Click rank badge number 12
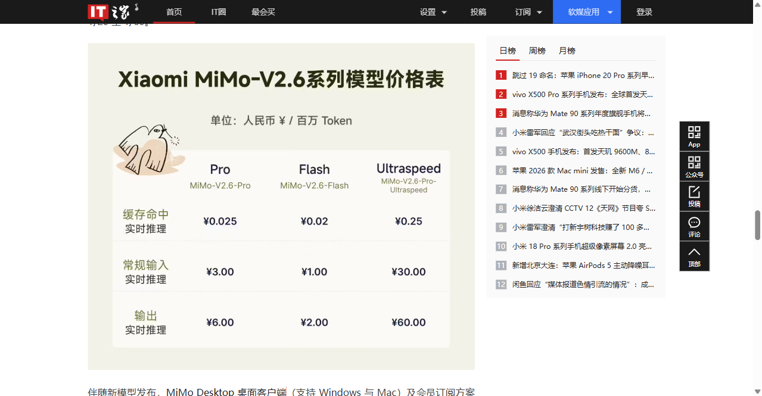 pos(501,285)
